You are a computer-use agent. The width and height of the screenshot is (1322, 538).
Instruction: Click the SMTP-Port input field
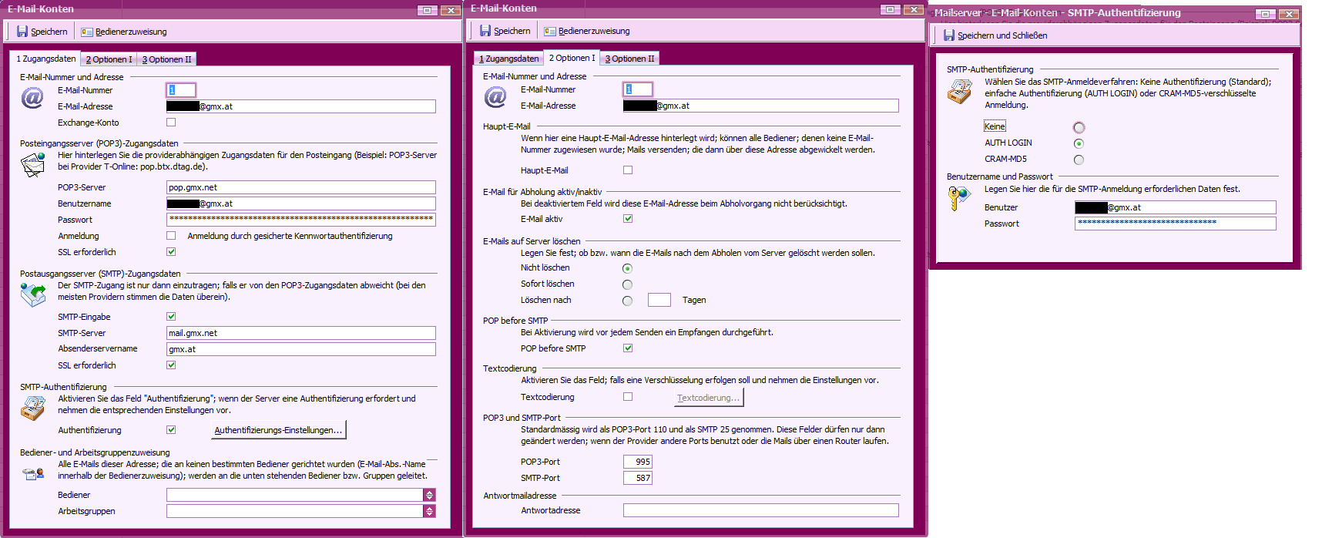[x=638, y=478]
